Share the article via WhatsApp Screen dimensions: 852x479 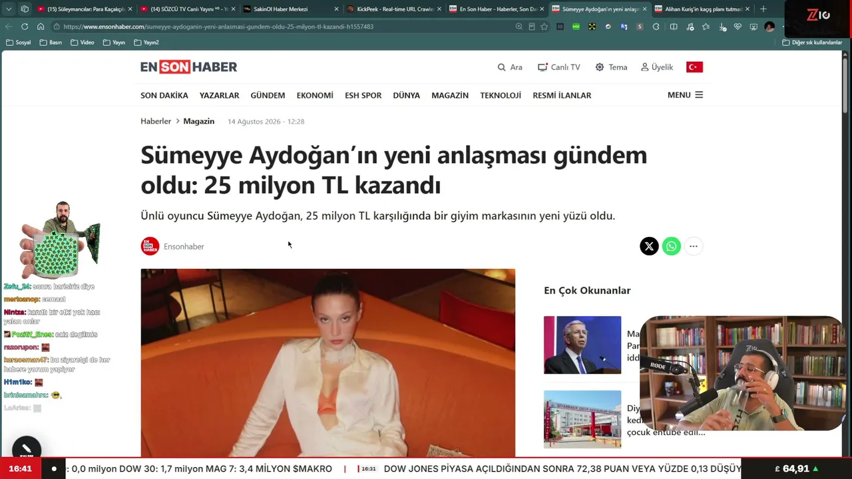[671, 246]
